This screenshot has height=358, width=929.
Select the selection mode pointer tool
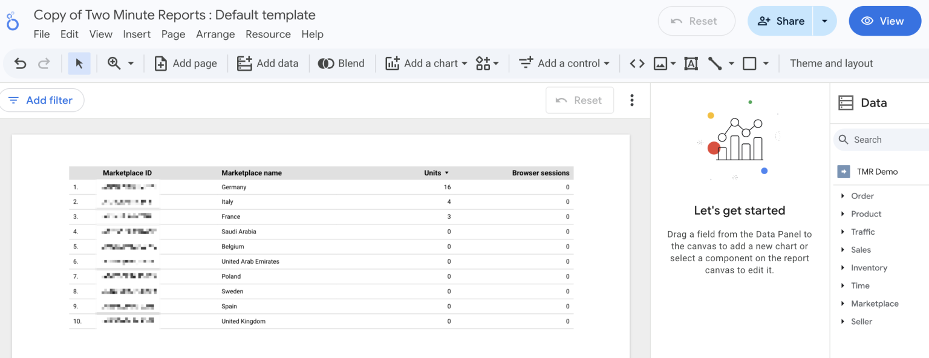[79, 63]
